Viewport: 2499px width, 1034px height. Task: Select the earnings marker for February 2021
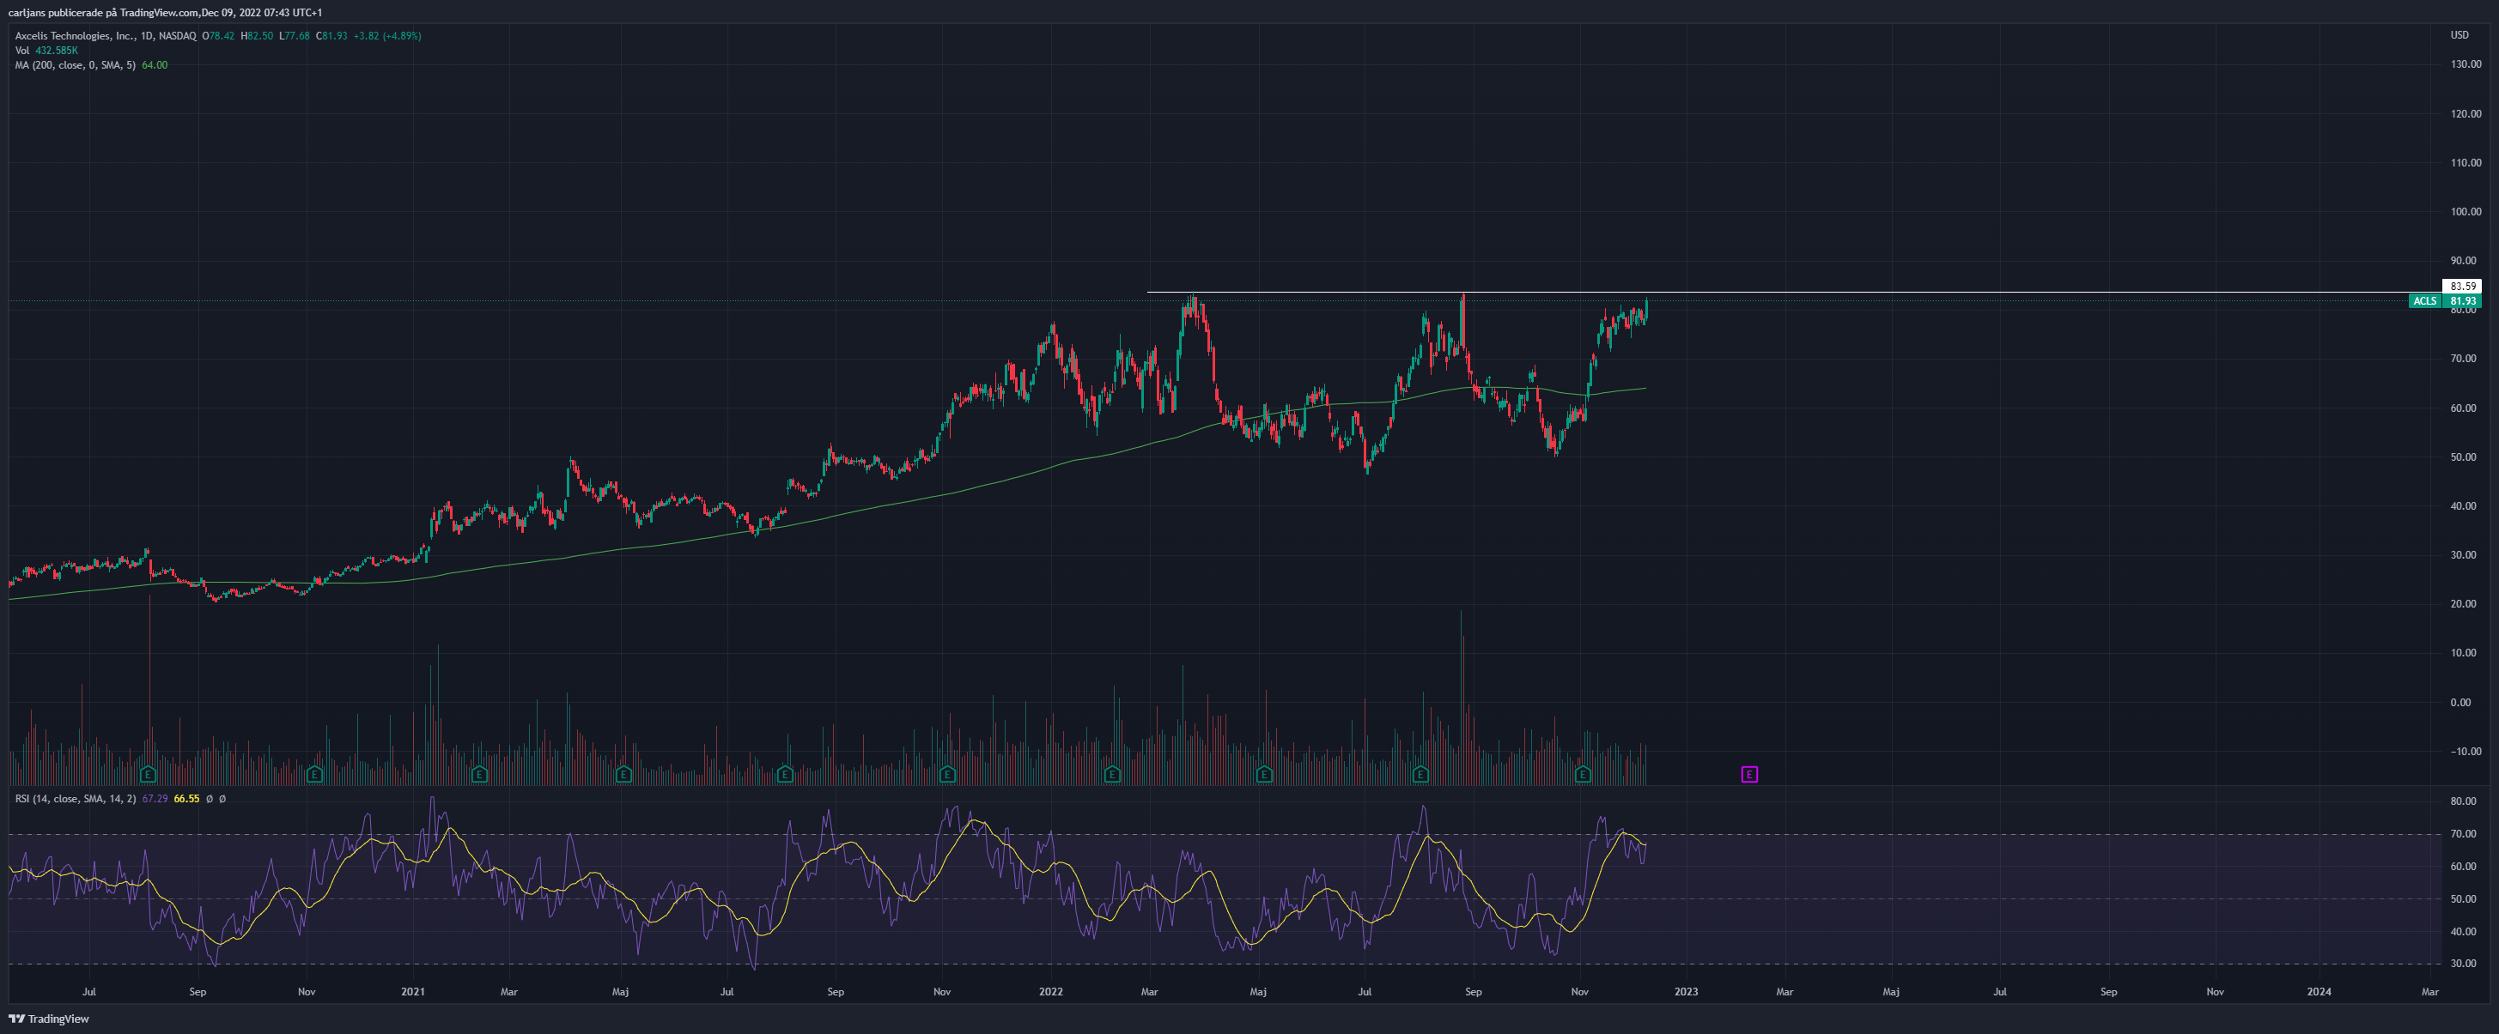click(479, 774)
